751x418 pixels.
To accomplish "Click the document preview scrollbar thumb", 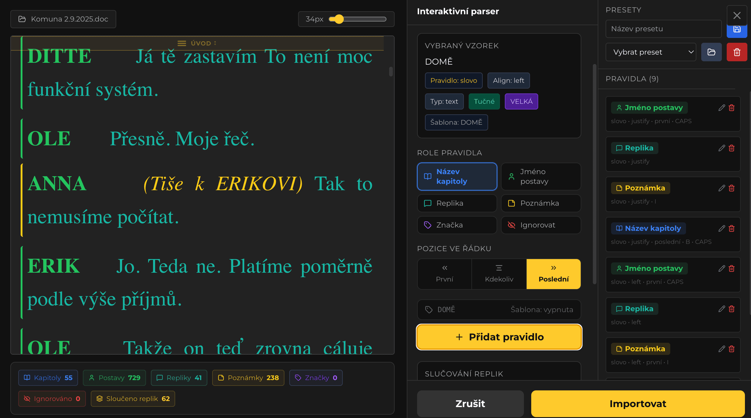I will pyautogui.click(x=391, y=72).
